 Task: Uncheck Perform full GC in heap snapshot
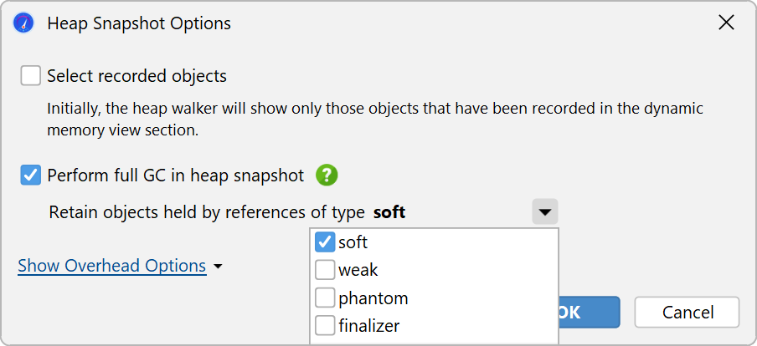tap(30, 176)
